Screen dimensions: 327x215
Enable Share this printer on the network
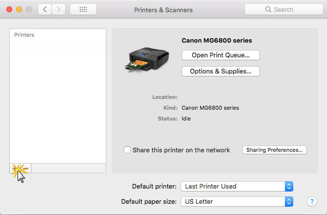(127, 150)
